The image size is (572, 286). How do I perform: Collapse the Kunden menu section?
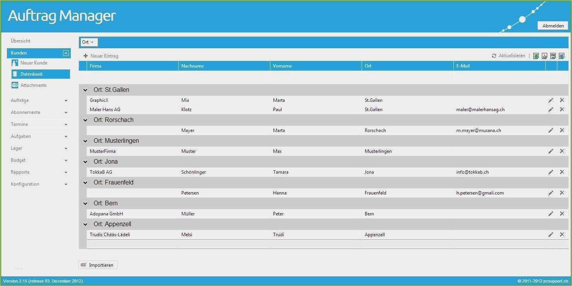pos(66,53)
